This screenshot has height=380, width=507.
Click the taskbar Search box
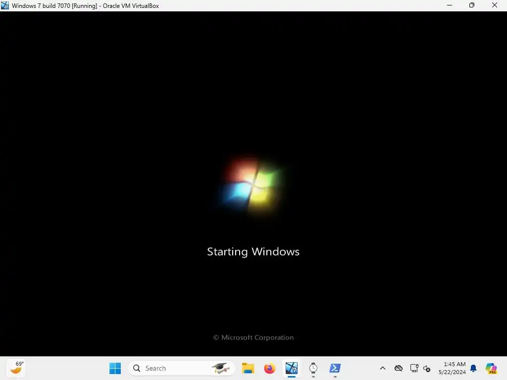[x=181, y=368]
